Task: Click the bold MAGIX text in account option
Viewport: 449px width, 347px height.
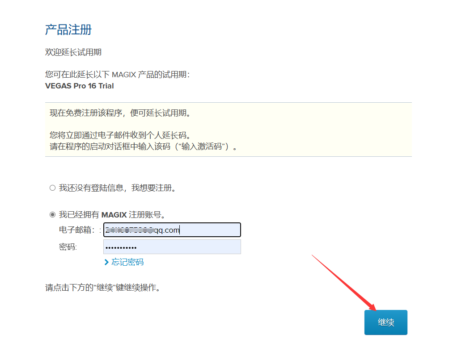Action: [114, 215]
